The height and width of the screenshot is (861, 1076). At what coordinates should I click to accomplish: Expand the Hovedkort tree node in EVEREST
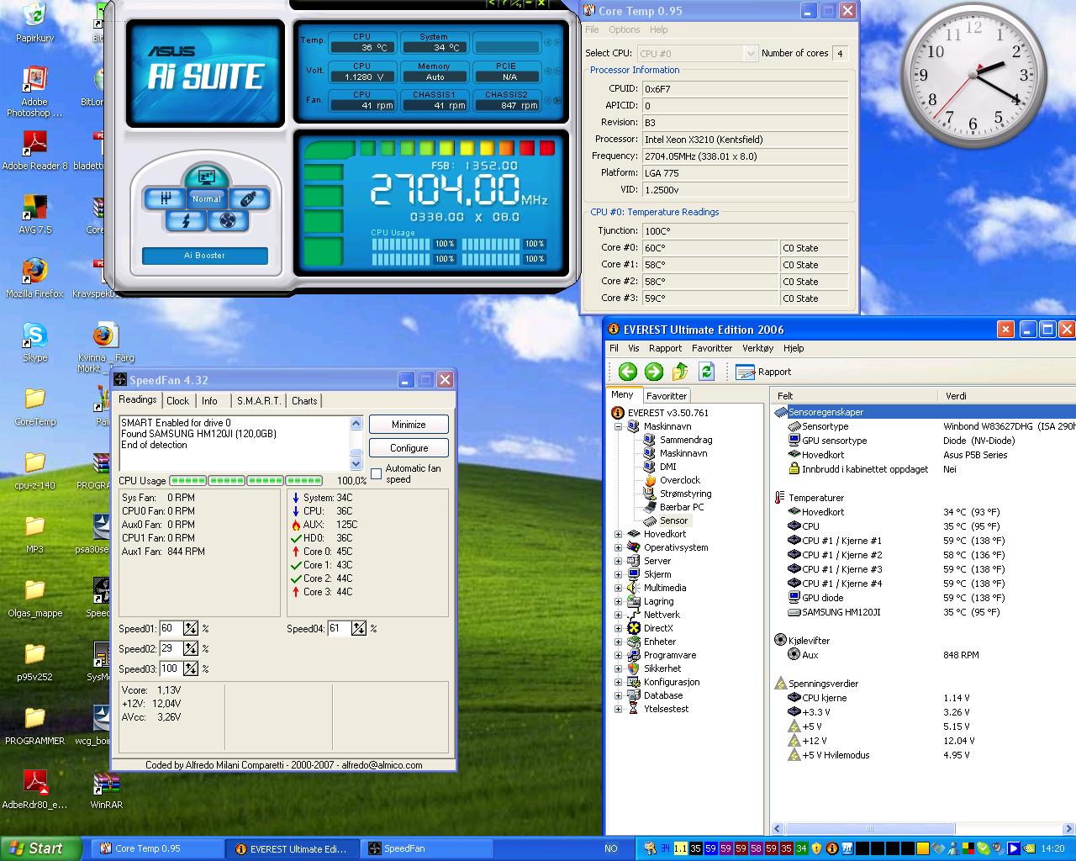[x=618, y=534]
